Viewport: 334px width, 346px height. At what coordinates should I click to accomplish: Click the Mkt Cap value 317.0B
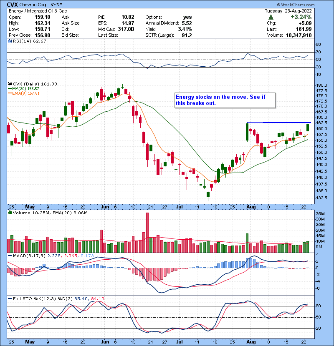126,29
